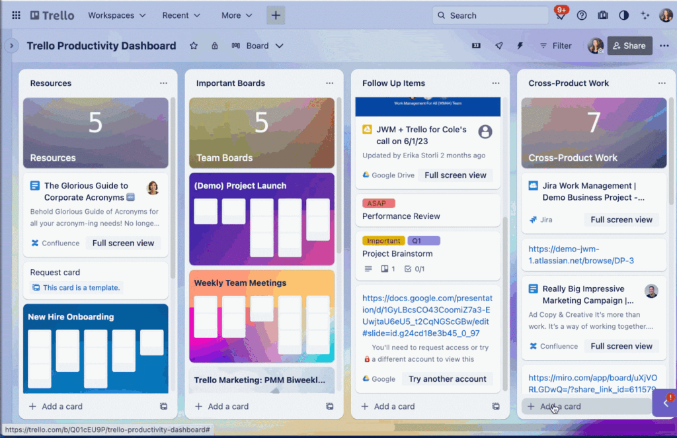Click the automation lightning bolt icon
This screenshot has height=438, width=677.
click(x=520, y=46)
